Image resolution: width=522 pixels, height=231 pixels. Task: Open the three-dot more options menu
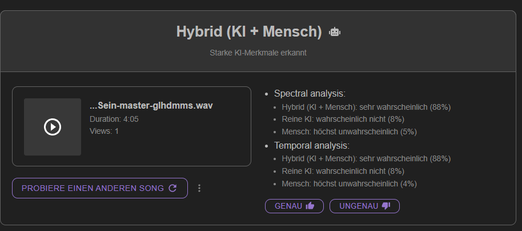(199, 188)
